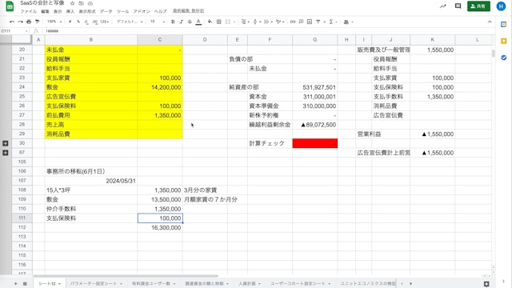
Task: Redo the last action
Action: (20, 22)
